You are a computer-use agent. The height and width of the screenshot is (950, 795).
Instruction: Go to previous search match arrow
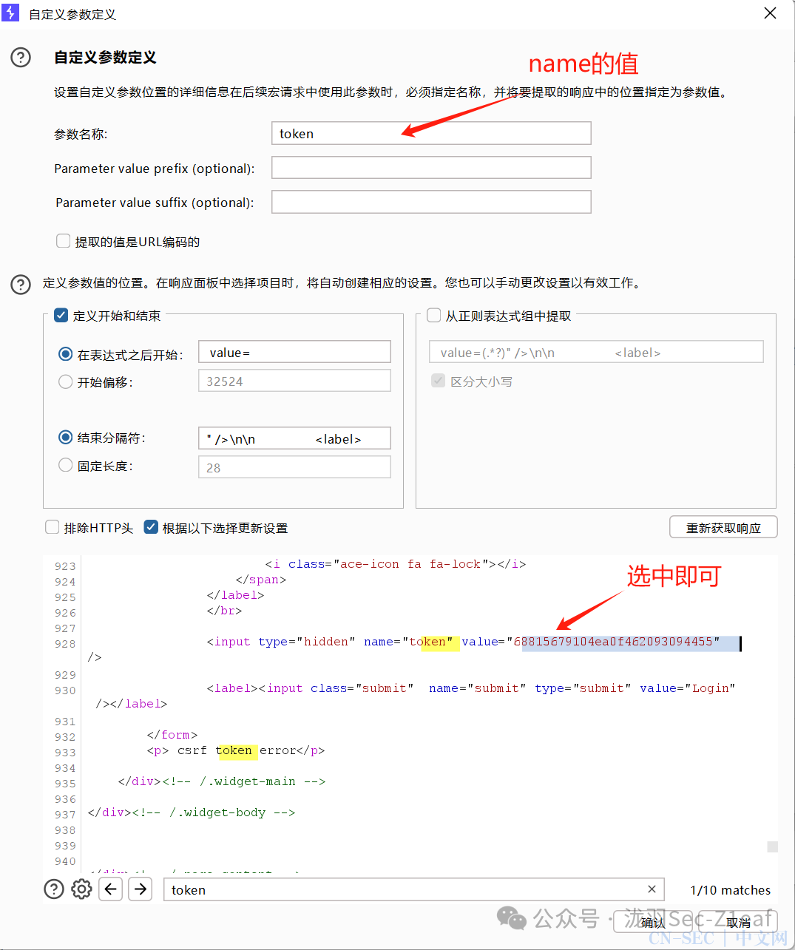point(111,889)
